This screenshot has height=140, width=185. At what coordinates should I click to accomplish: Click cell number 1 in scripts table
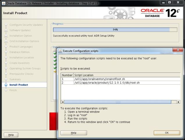coord(67,79)
